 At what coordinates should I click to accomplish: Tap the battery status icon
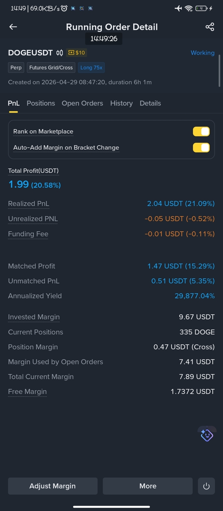201,8
